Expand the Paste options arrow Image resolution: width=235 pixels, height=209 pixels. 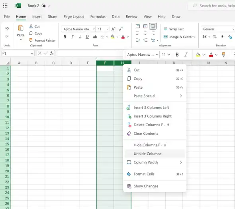pos(21,40)
